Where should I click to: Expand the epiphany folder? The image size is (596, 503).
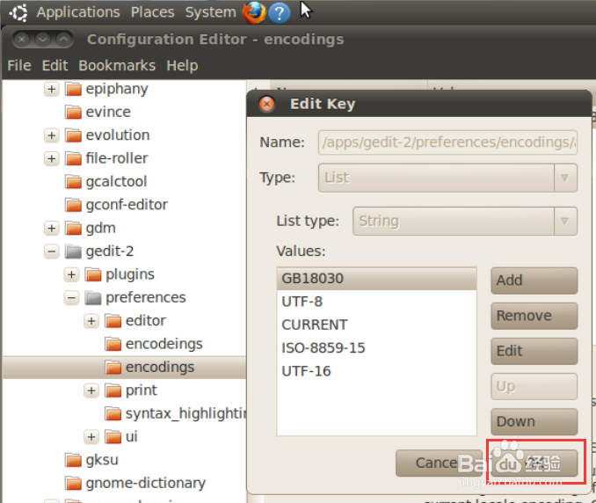click(51, 89)
